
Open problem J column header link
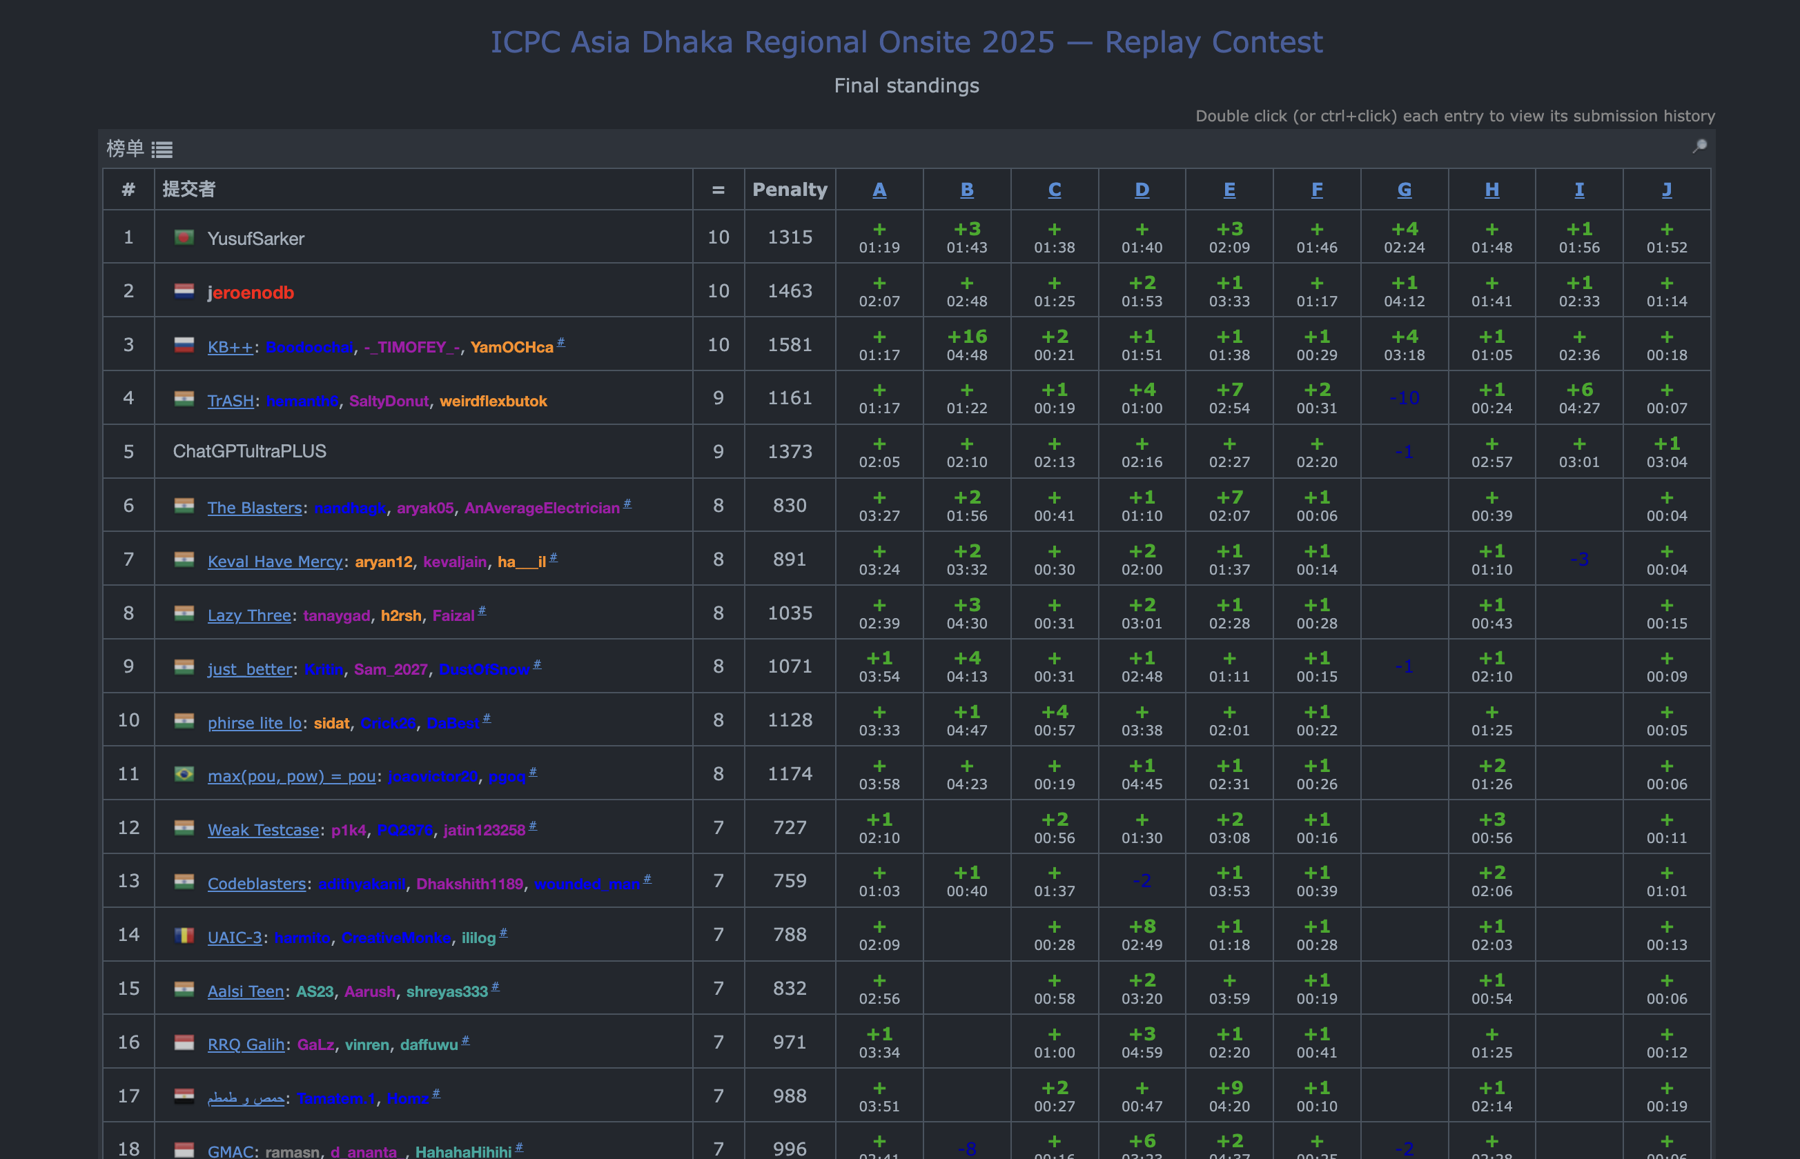(x=1666, y=190)
